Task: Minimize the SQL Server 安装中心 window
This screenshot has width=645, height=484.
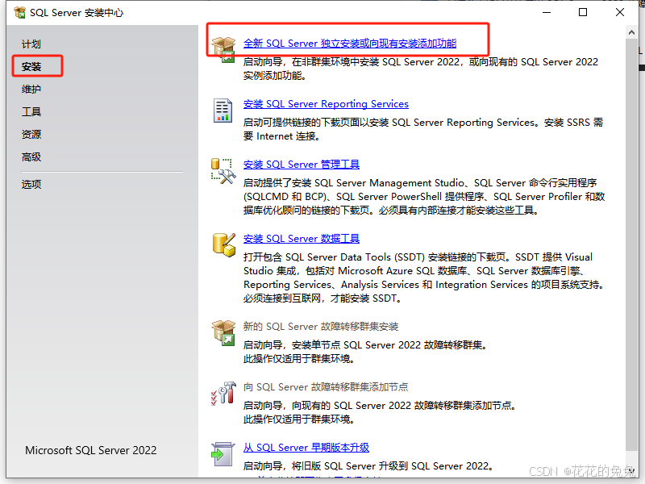Action: point(547,12)
